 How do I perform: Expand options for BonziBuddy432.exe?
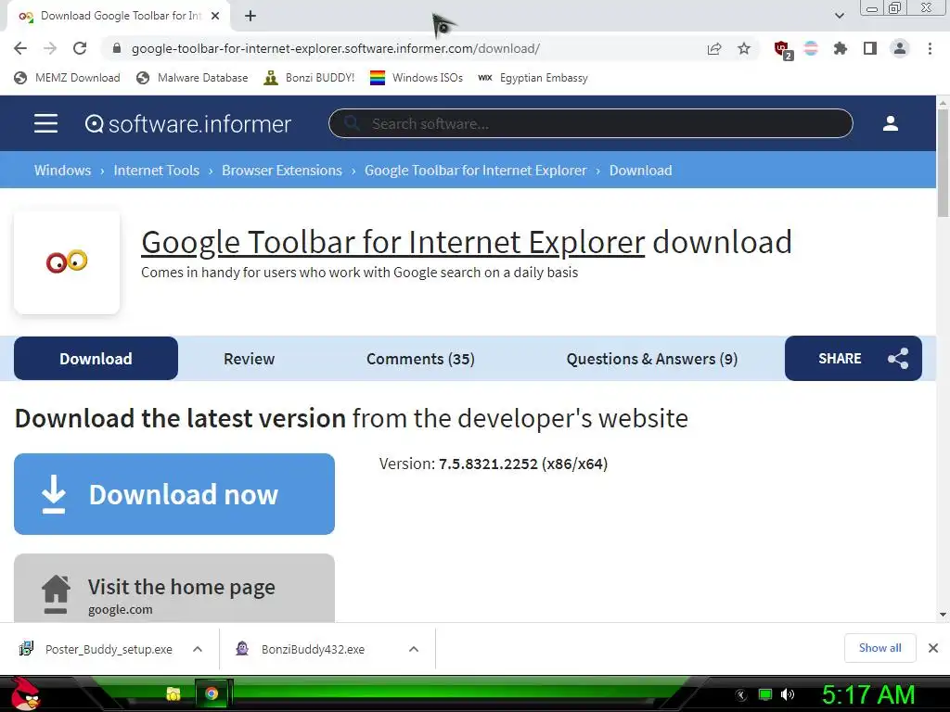[x=414, y=649]
